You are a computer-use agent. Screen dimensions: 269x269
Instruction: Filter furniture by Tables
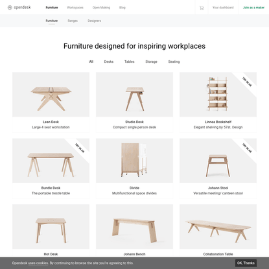130,62
